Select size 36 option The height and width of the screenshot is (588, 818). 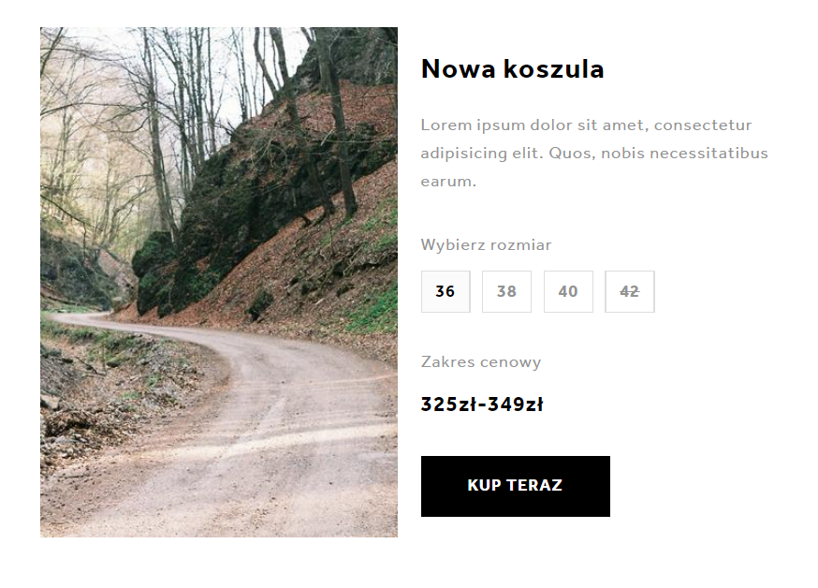(446, 291)
